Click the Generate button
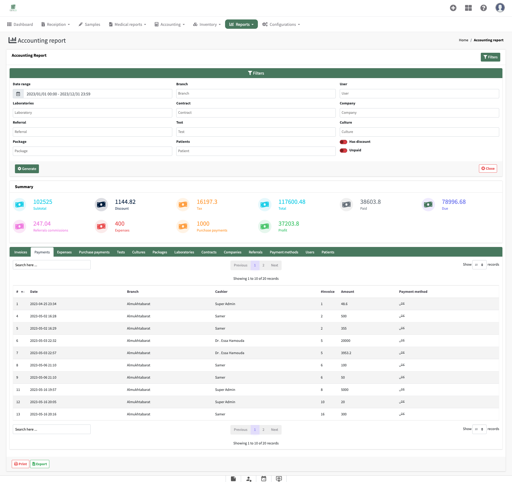This screenshot has height=482, width=512. click(27, 169)
